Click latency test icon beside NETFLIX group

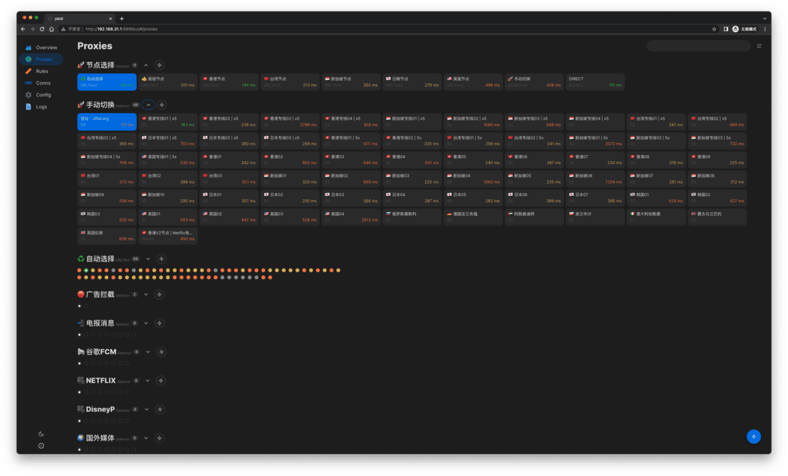[161, 380]
